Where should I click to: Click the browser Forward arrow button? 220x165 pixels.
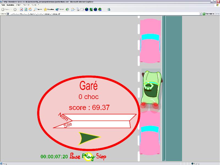click(15, 9)
